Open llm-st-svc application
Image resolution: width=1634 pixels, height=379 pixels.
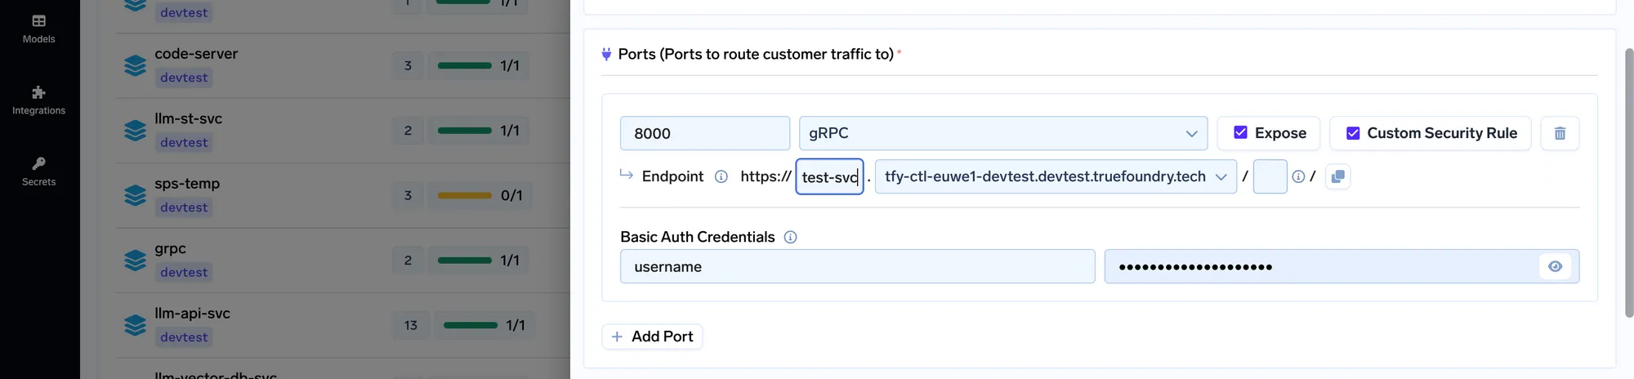189,119
